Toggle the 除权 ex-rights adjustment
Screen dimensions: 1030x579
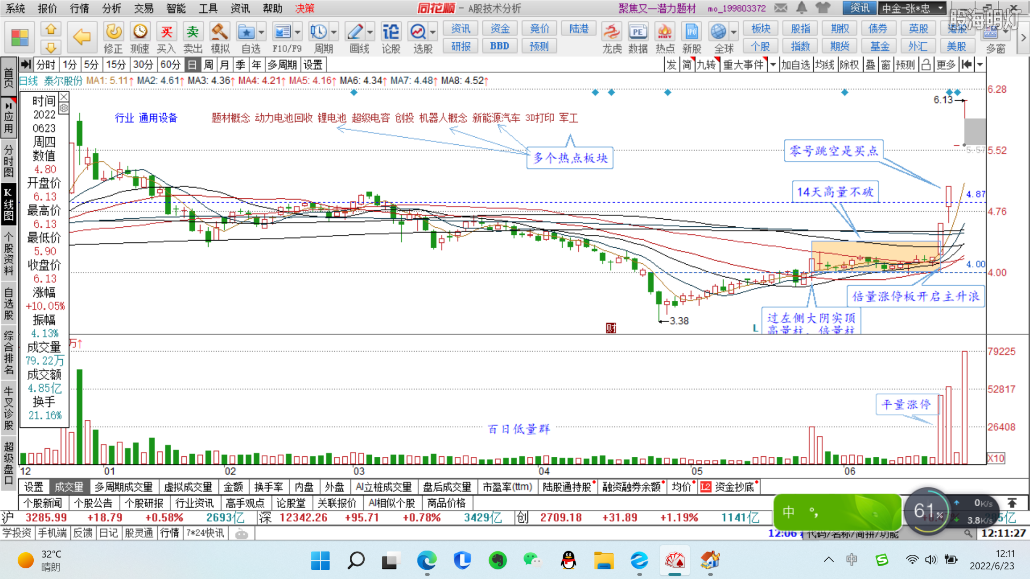pyautogui.click(x=849, y=65)
